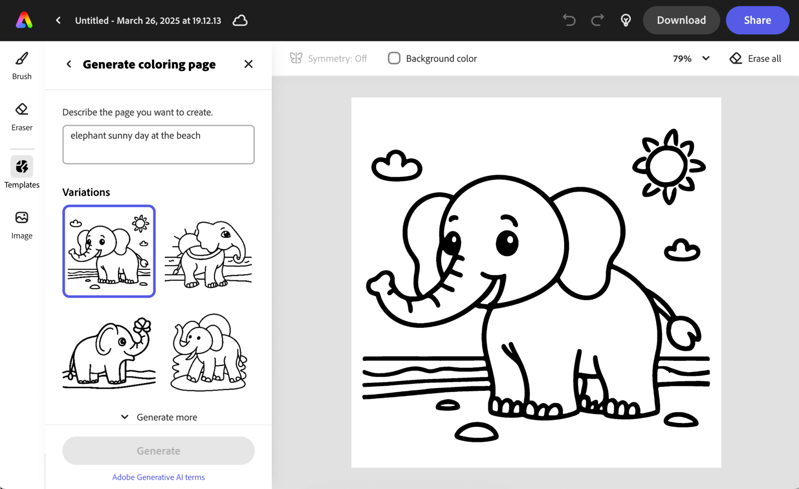The width and height of the screenshot is (799, 489).
Task: Enable the Background color checkbox
Action: click(394, 59)
